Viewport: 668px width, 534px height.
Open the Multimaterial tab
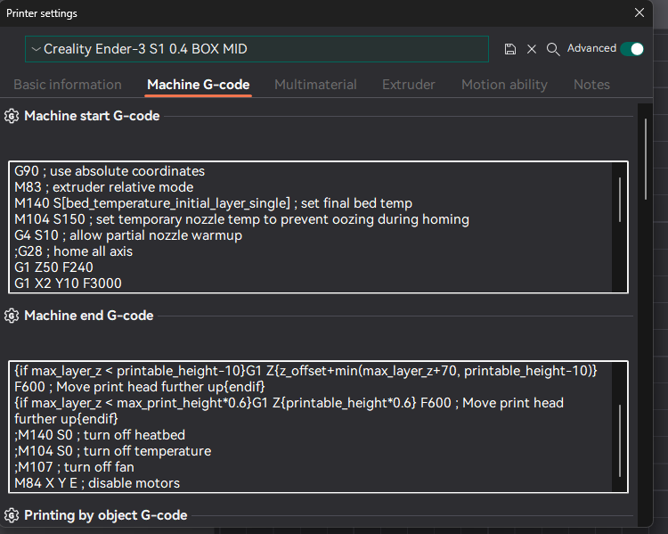click(315, 85)
